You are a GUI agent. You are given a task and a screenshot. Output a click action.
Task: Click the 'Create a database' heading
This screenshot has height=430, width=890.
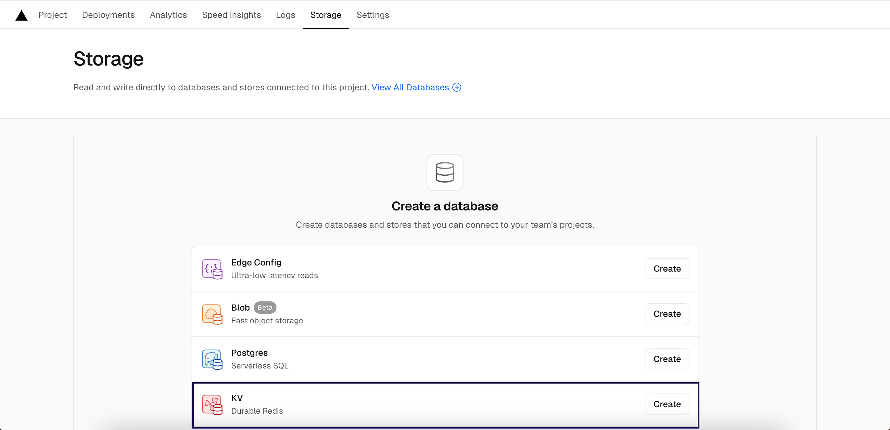click(x=445, y=206)
